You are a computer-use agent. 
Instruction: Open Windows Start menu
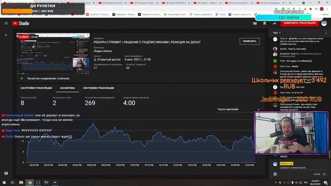[4, 182]
